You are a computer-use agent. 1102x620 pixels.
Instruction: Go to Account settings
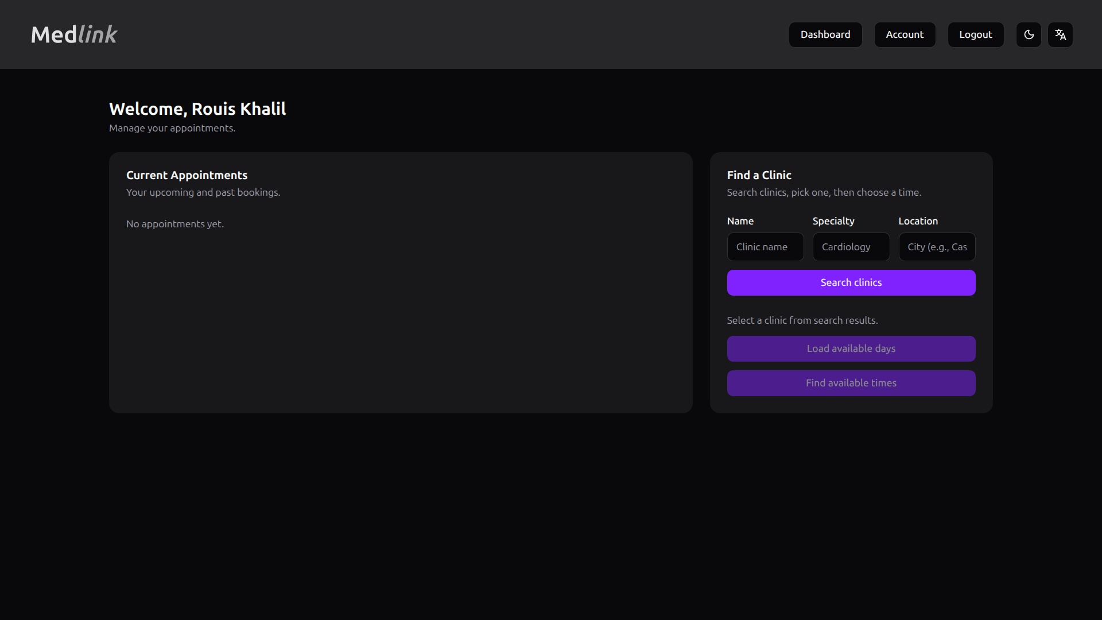(905, 34)
